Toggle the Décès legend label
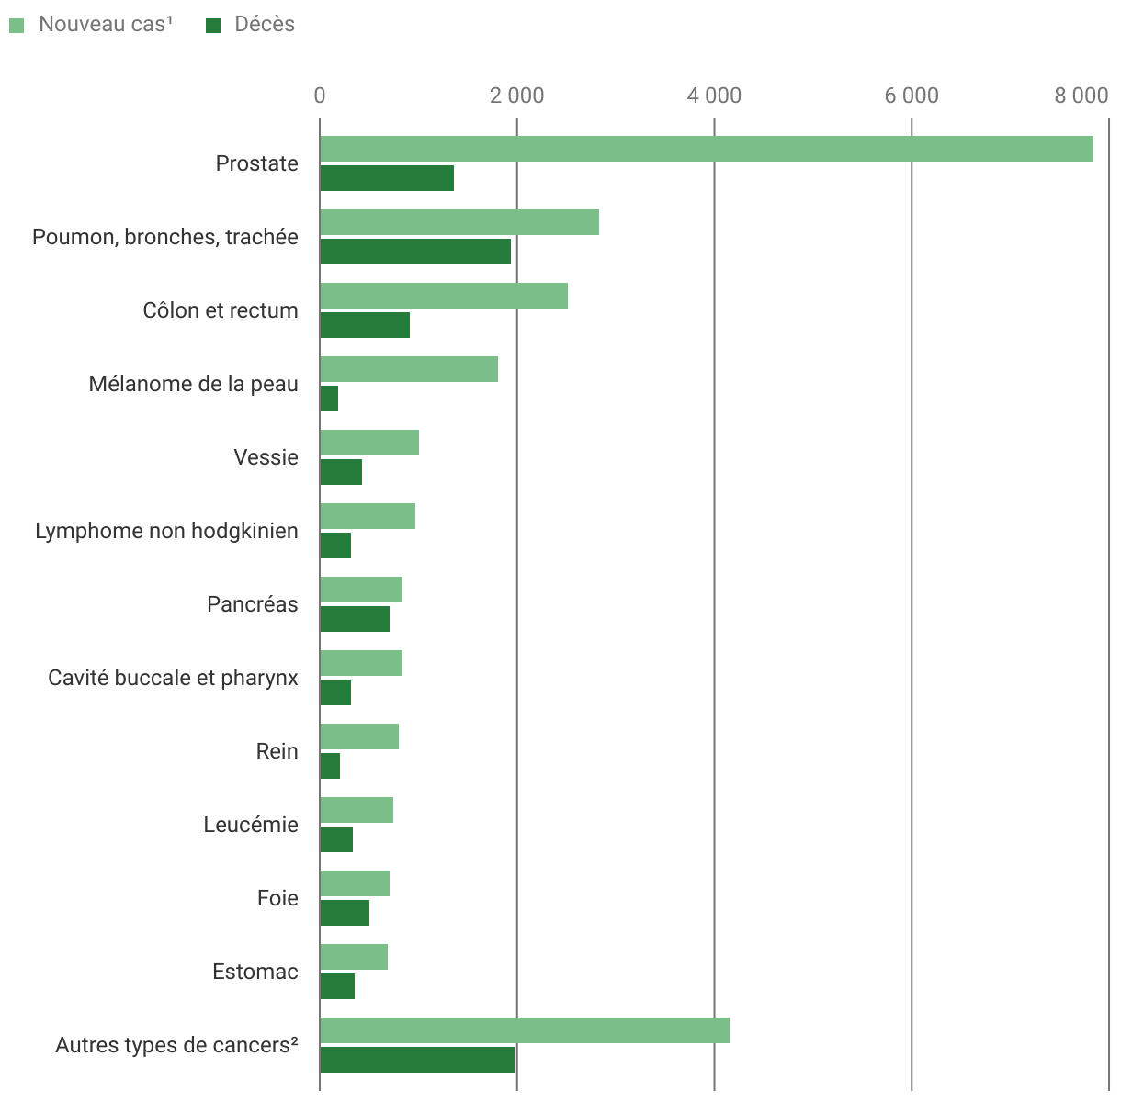Image resolution: width=1121 pixels, height=1102 pixels. tap(265, 25)
